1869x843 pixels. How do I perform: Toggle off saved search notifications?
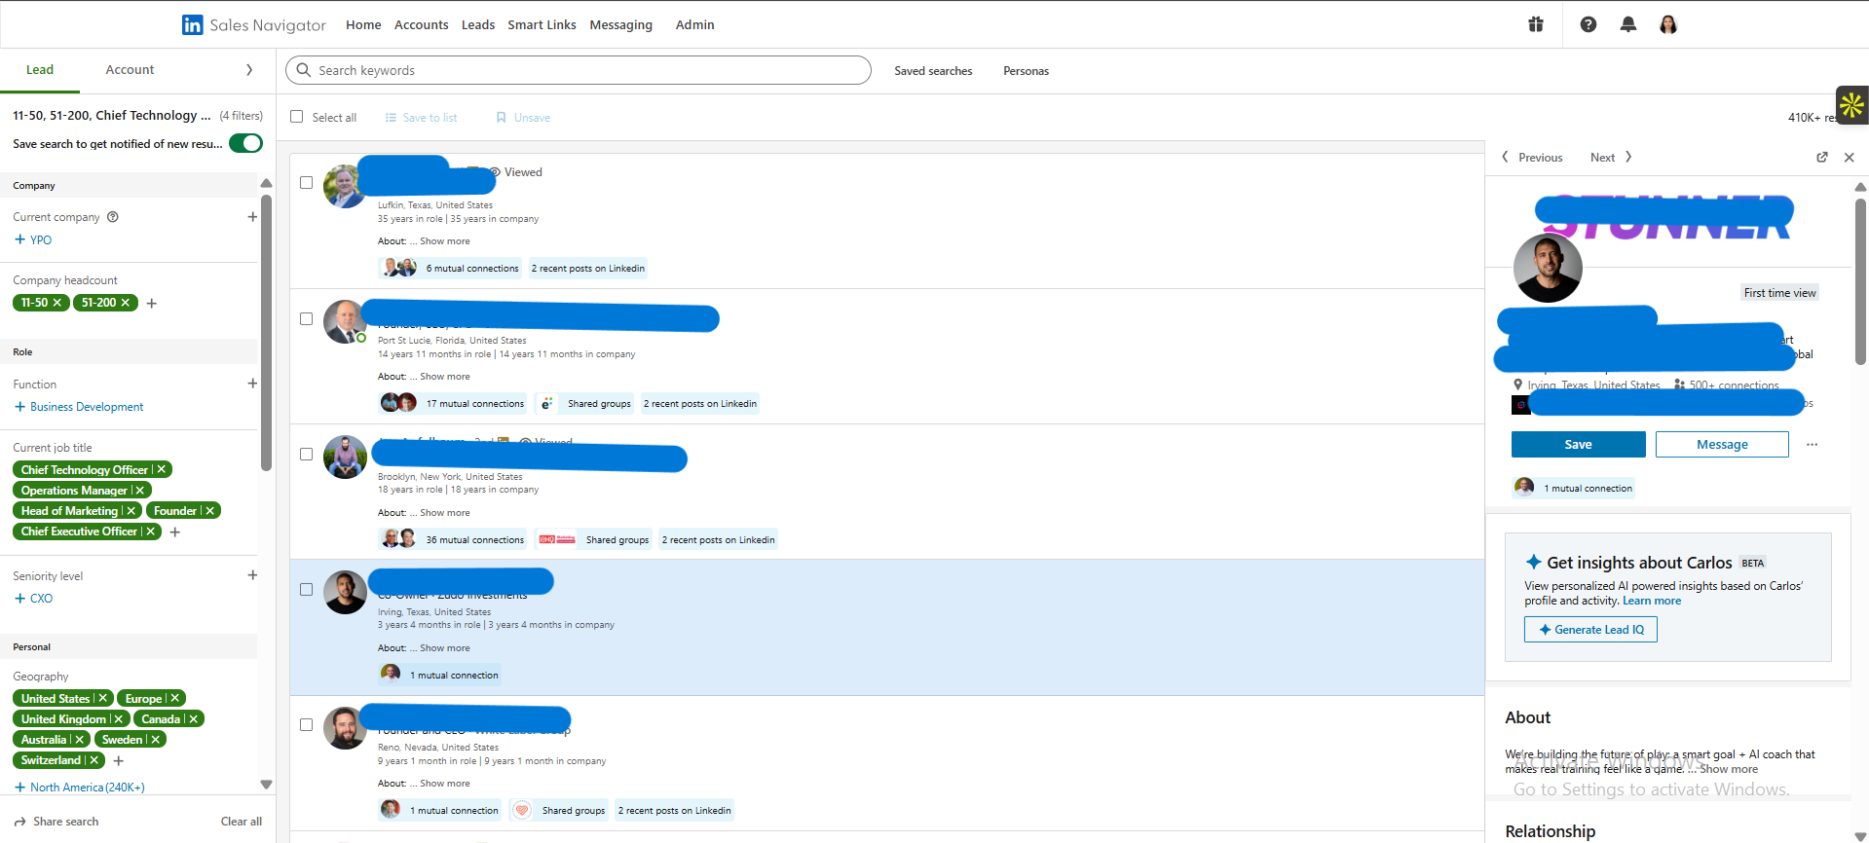pos(245,144)
